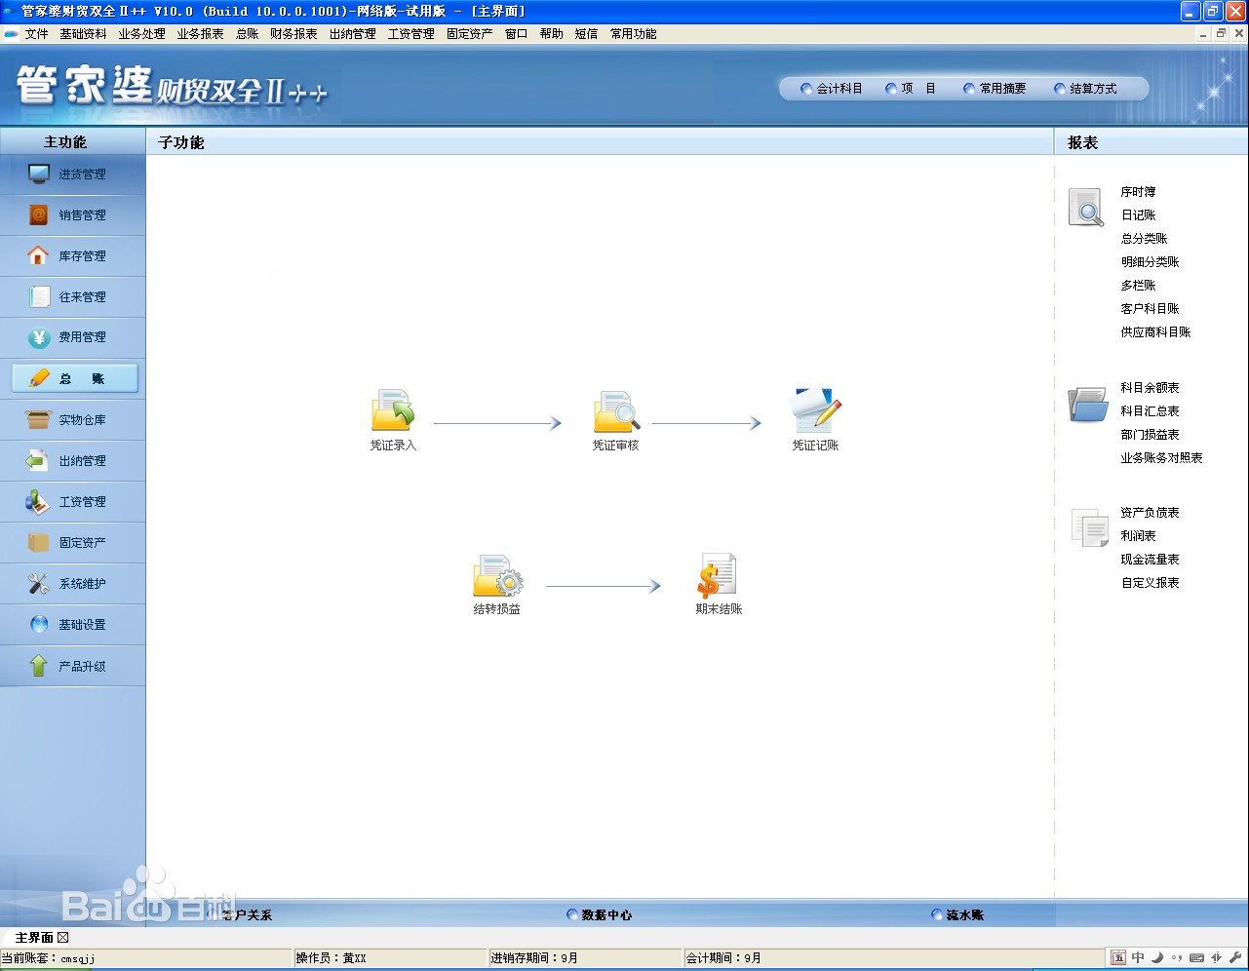The width and height of the screenshot is (1249, 971).
Task: Select the 常用摘要 shortcut in header
Action: click(x=1001, y=89)
